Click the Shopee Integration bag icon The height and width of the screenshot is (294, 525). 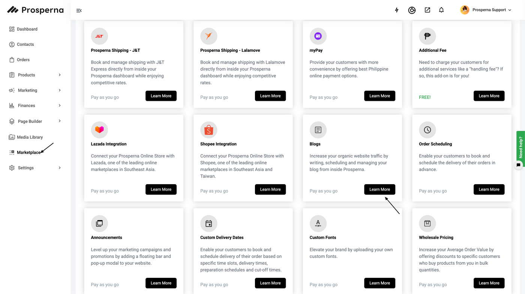click(208, 130)
